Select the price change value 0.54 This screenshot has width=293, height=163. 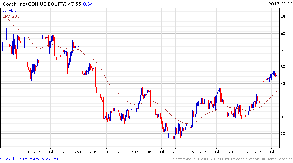(x=88, y=4)
